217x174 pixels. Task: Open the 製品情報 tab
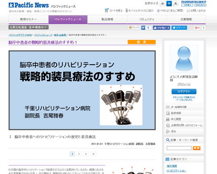point(107,19)
